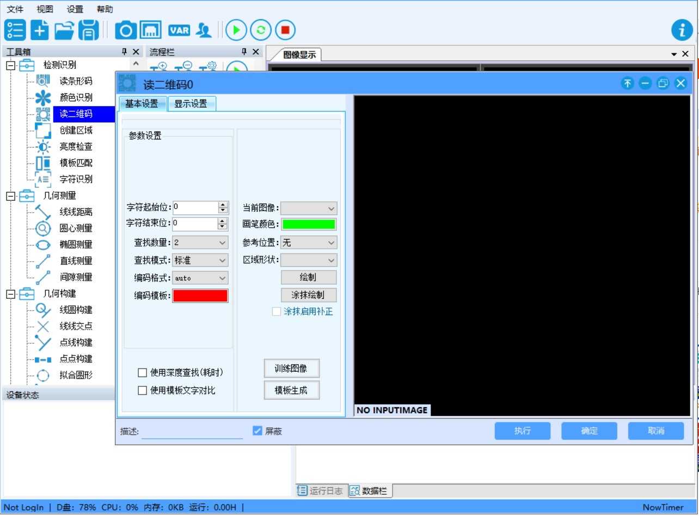This screenshot has width=699, height=516.
Task: Enable 使用模板文字对比 checkbox
Action: pos(143,390)
